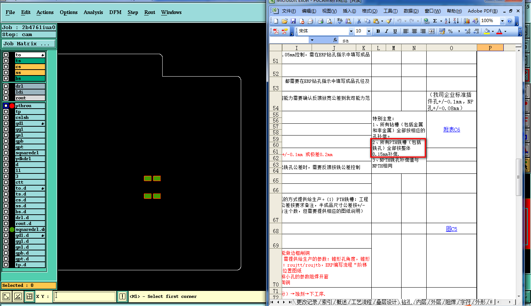Open the Undo history dropdown arrow
This screenshot has width=531, height=306.
coord(405,21)
